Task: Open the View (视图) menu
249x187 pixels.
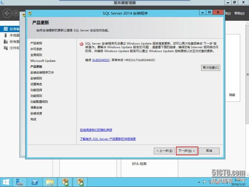Action: coord(228,13)
